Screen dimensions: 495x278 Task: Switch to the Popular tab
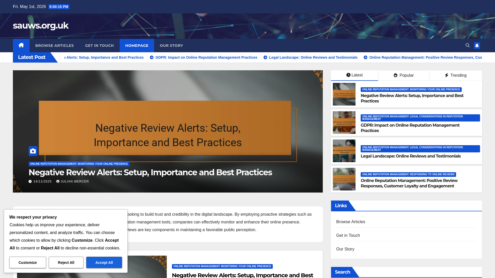(x=404, y=75)
